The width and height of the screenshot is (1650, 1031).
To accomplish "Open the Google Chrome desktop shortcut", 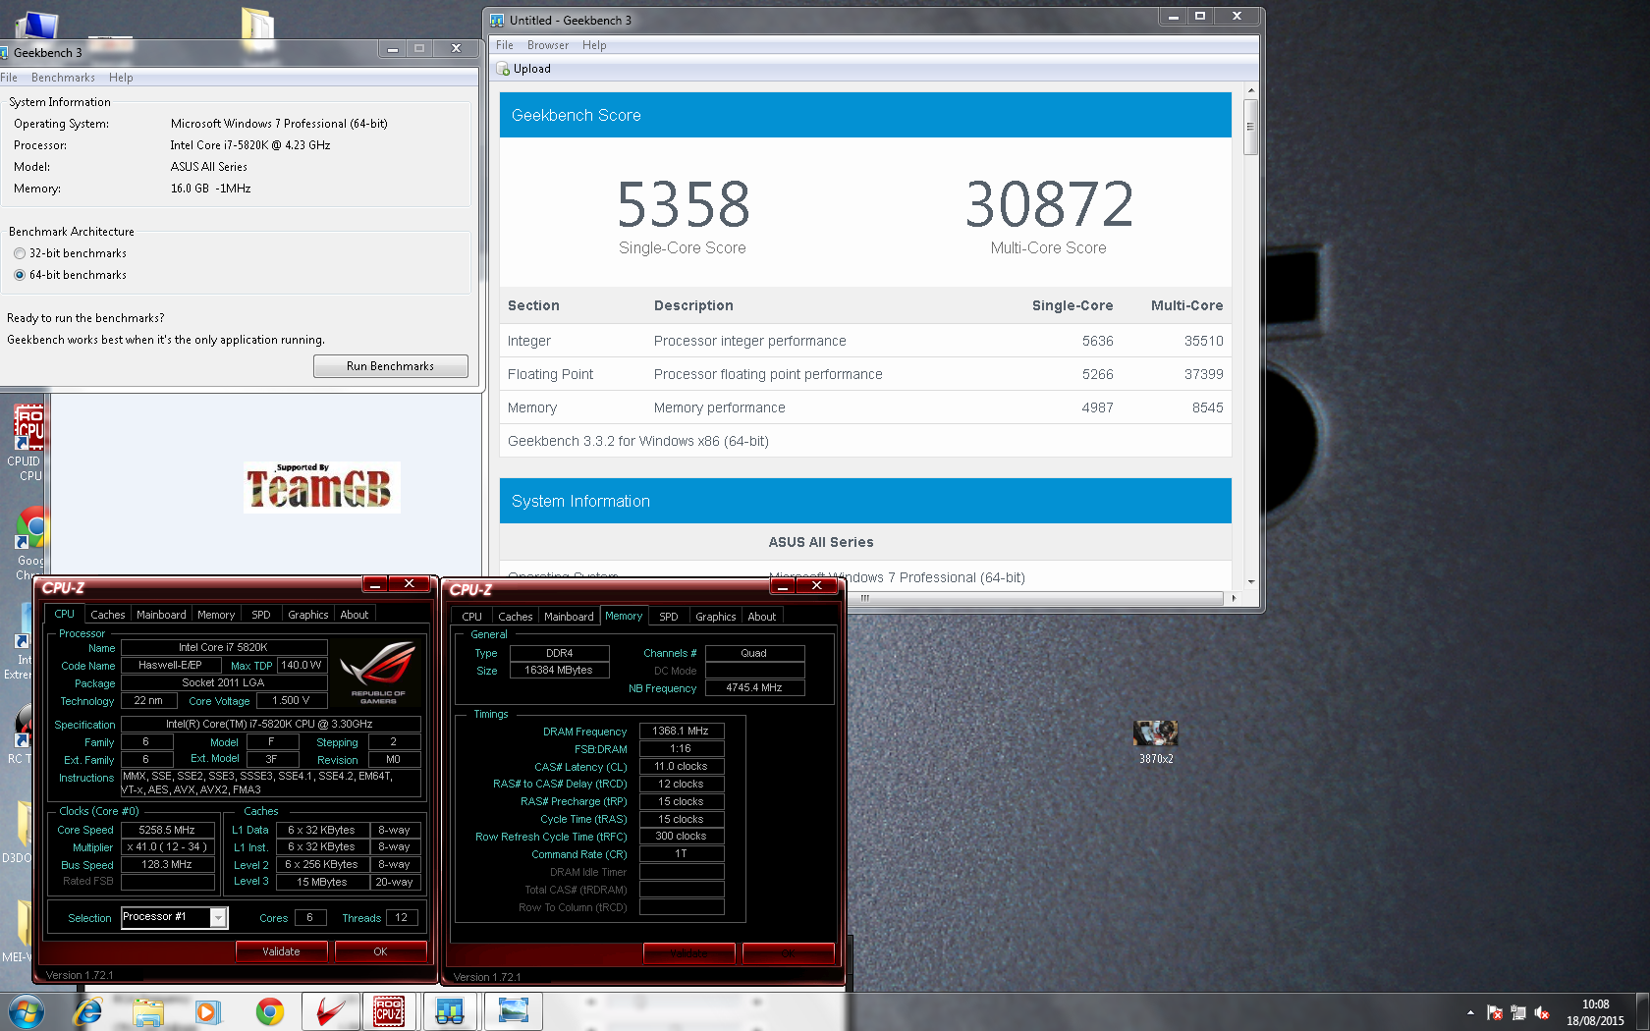I will 29,544.
